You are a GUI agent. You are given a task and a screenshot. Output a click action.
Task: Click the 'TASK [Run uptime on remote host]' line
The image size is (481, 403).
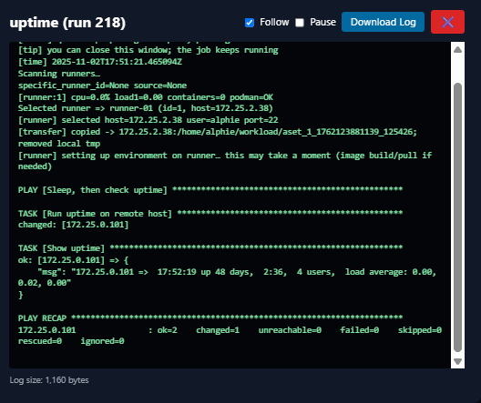(x=210, y=214)
